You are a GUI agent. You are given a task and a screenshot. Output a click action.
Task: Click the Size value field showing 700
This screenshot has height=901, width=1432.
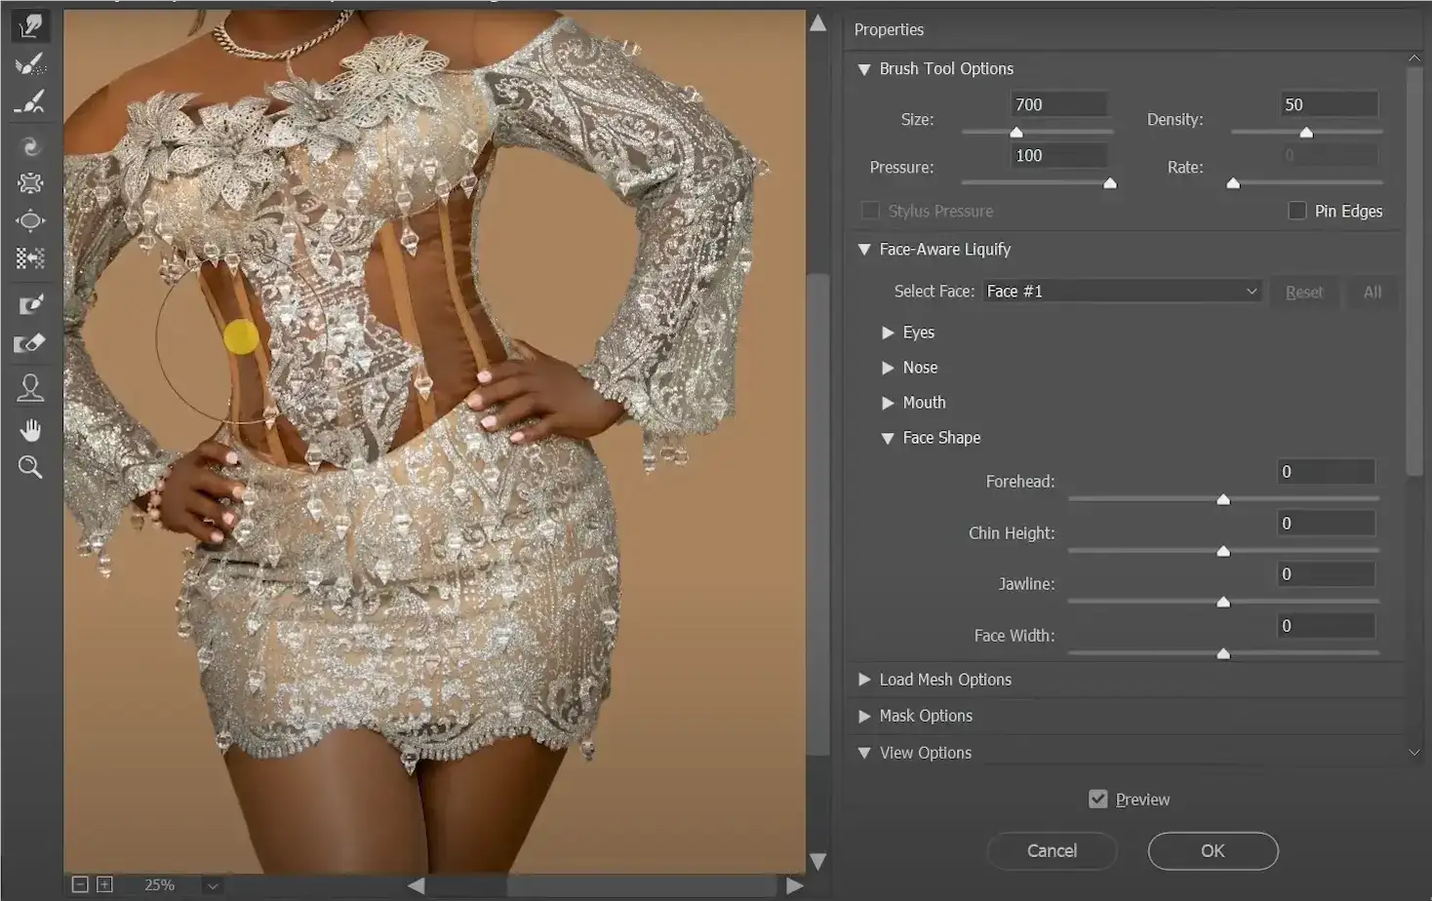(1058, 104)
